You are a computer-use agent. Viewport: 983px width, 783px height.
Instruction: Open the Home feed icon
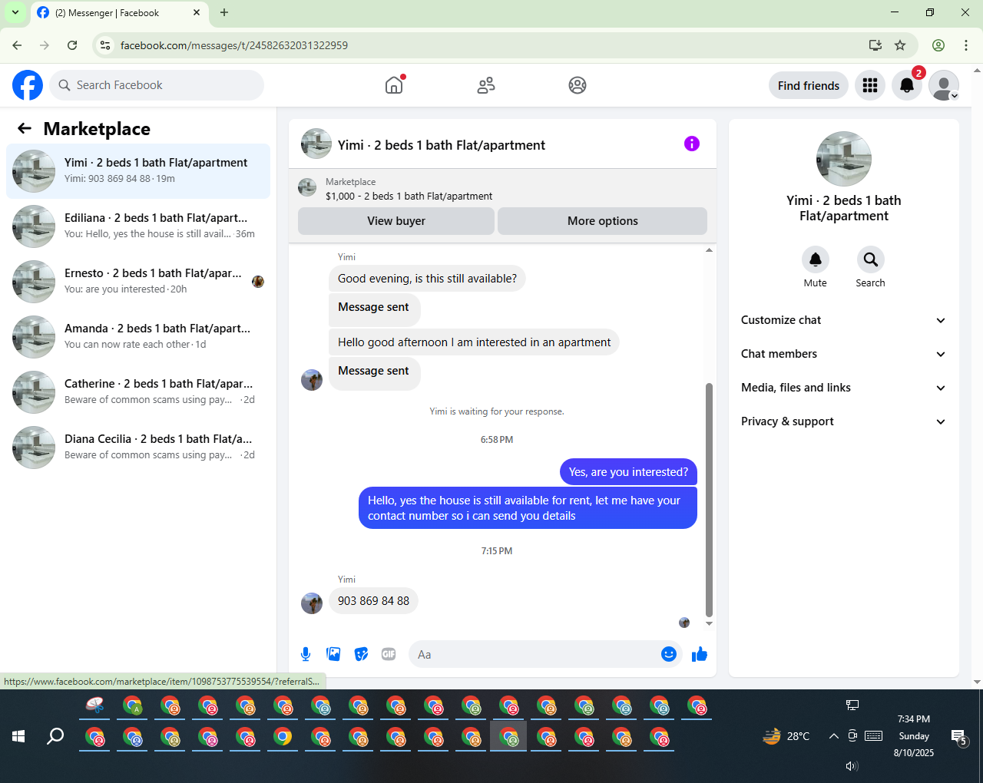394,85
